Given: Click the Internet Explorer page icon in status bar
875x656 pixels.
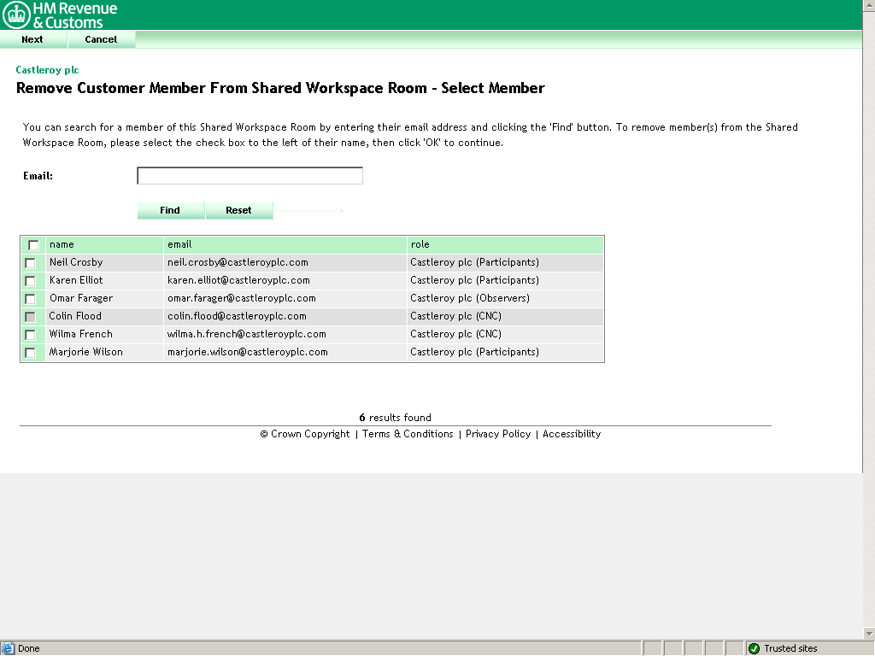Looking at the screenshot, I should point(8,648).
